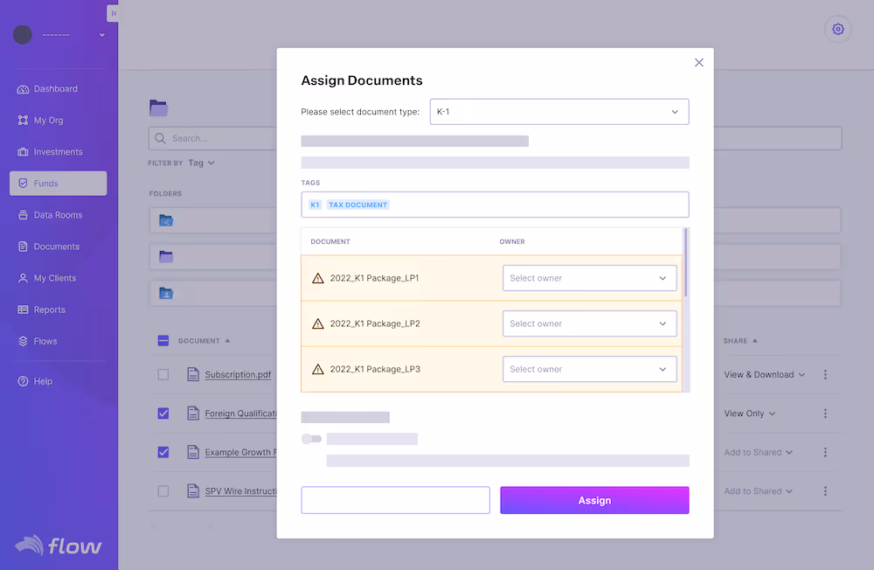Screen dimensions: 874x570
Task: Open more options for Subscription.pdf row
Action: 825,375
